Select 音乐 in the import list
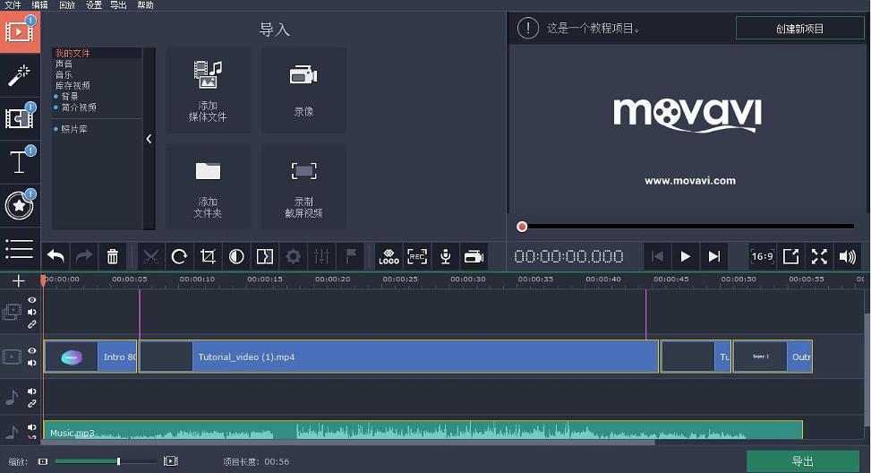 (64, 74)
